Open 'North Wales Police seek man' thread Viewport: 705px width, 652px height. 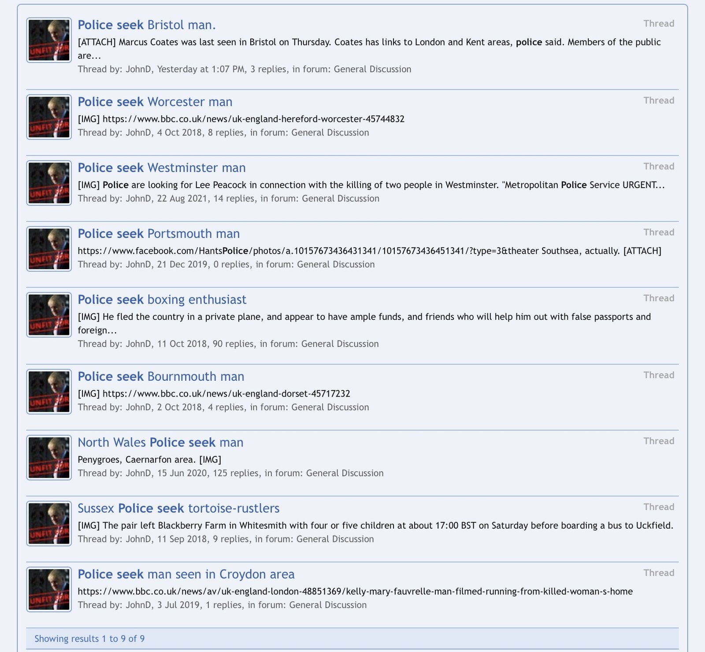160,442
